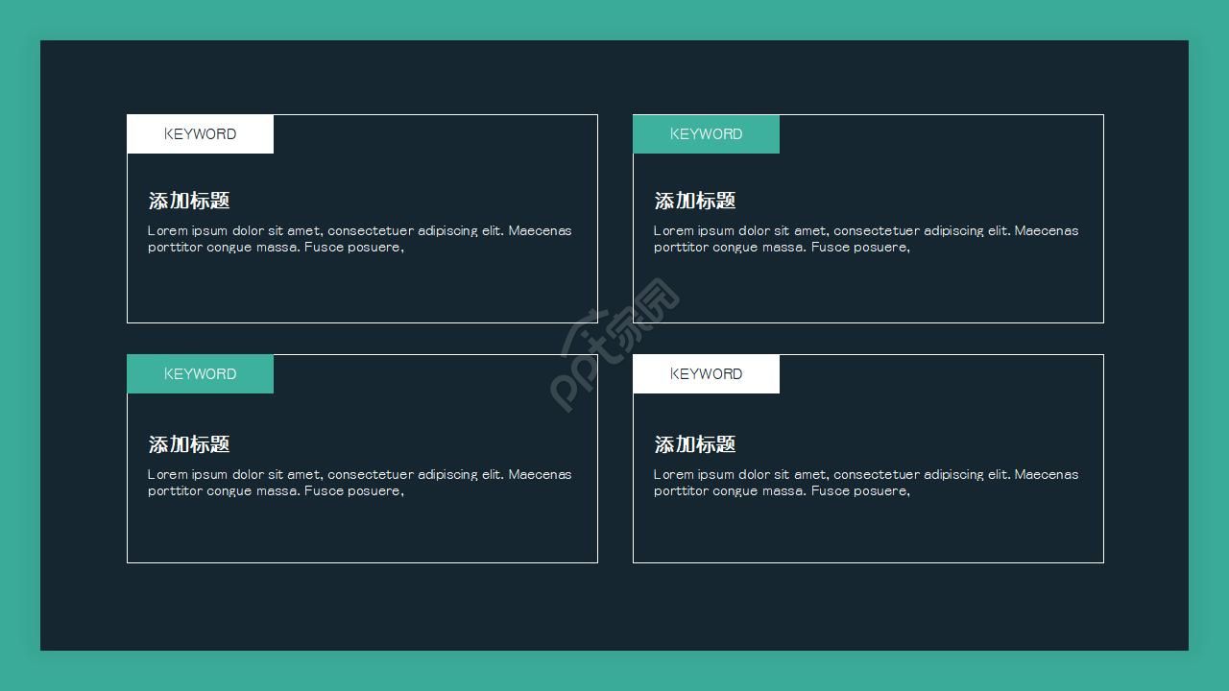The height and width of the screenshot is (691, 1229).
Task: Select the Lorem ipsum paragraph in the bottom-right card
Action: 866,483
